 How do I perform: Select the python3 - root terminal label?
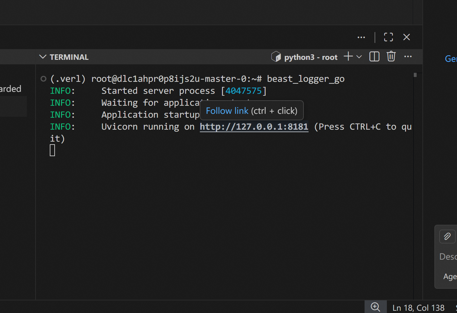[x=311, y=57]
